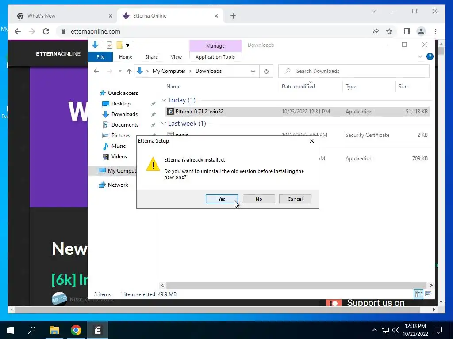Click new folder icon in quick access toolbar
Image resolution: width=453 pixels, height=339 pixels.
(119, 45)
